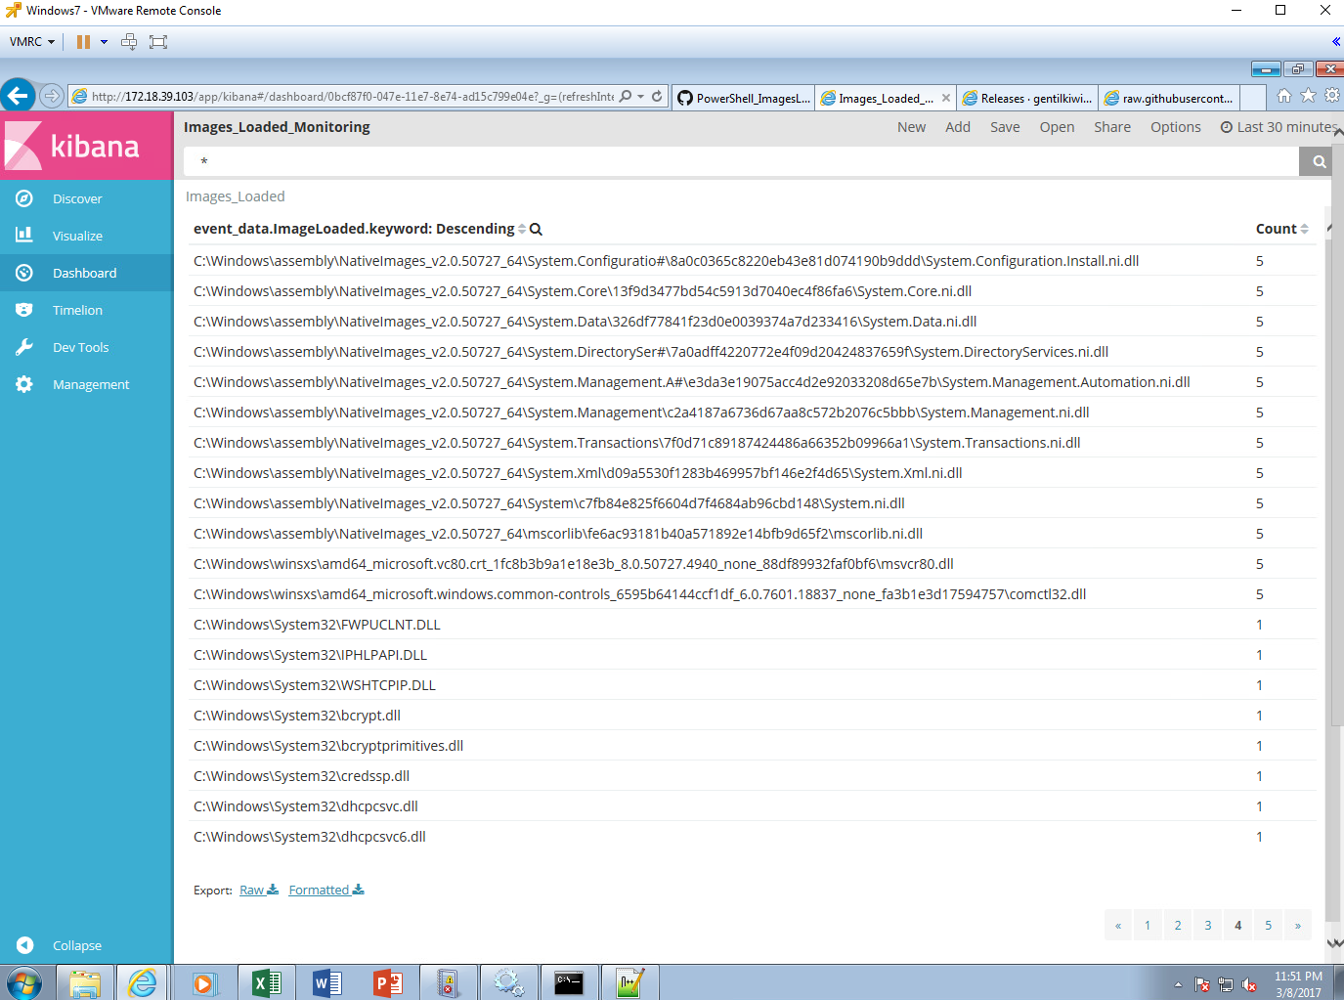1344x1000 pixels.
Task: Open PowerPoint from the taskbar
Action: pos(387,982)
